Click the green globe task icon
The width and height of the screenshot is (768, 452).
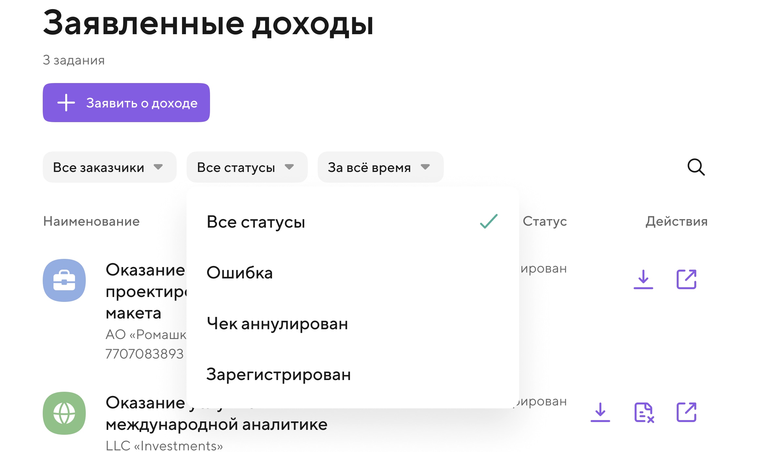(x=64, y=413)
